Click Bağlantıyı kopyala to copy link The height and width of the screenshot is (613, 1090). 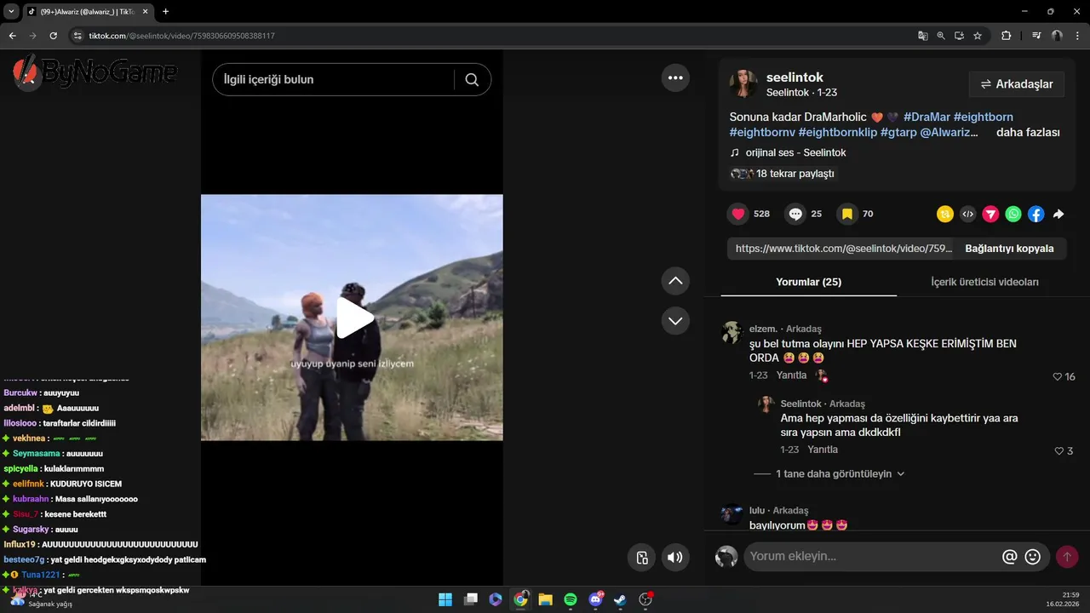(x=1009, y=249)
